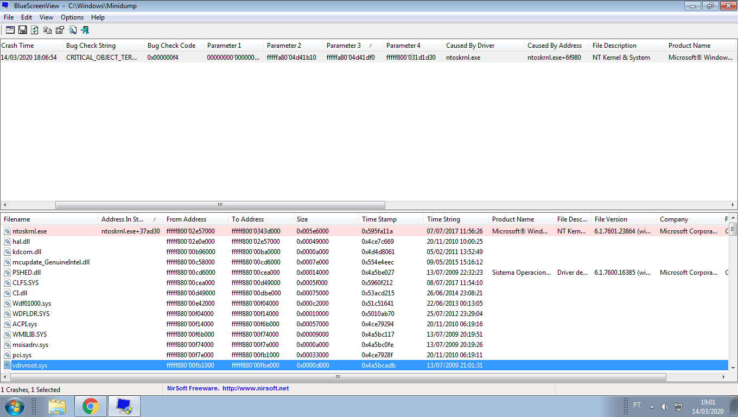This screenshot has width=738, height=417.
Task: Refresh the crash list with the green arrows icon
Action: [x=35, y=30]
